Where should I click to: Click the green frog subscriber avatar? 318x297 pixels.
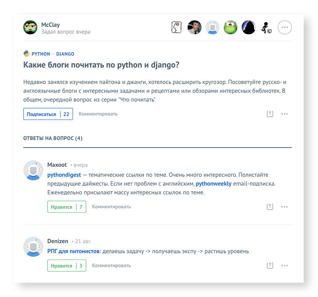tap(231, 27)
